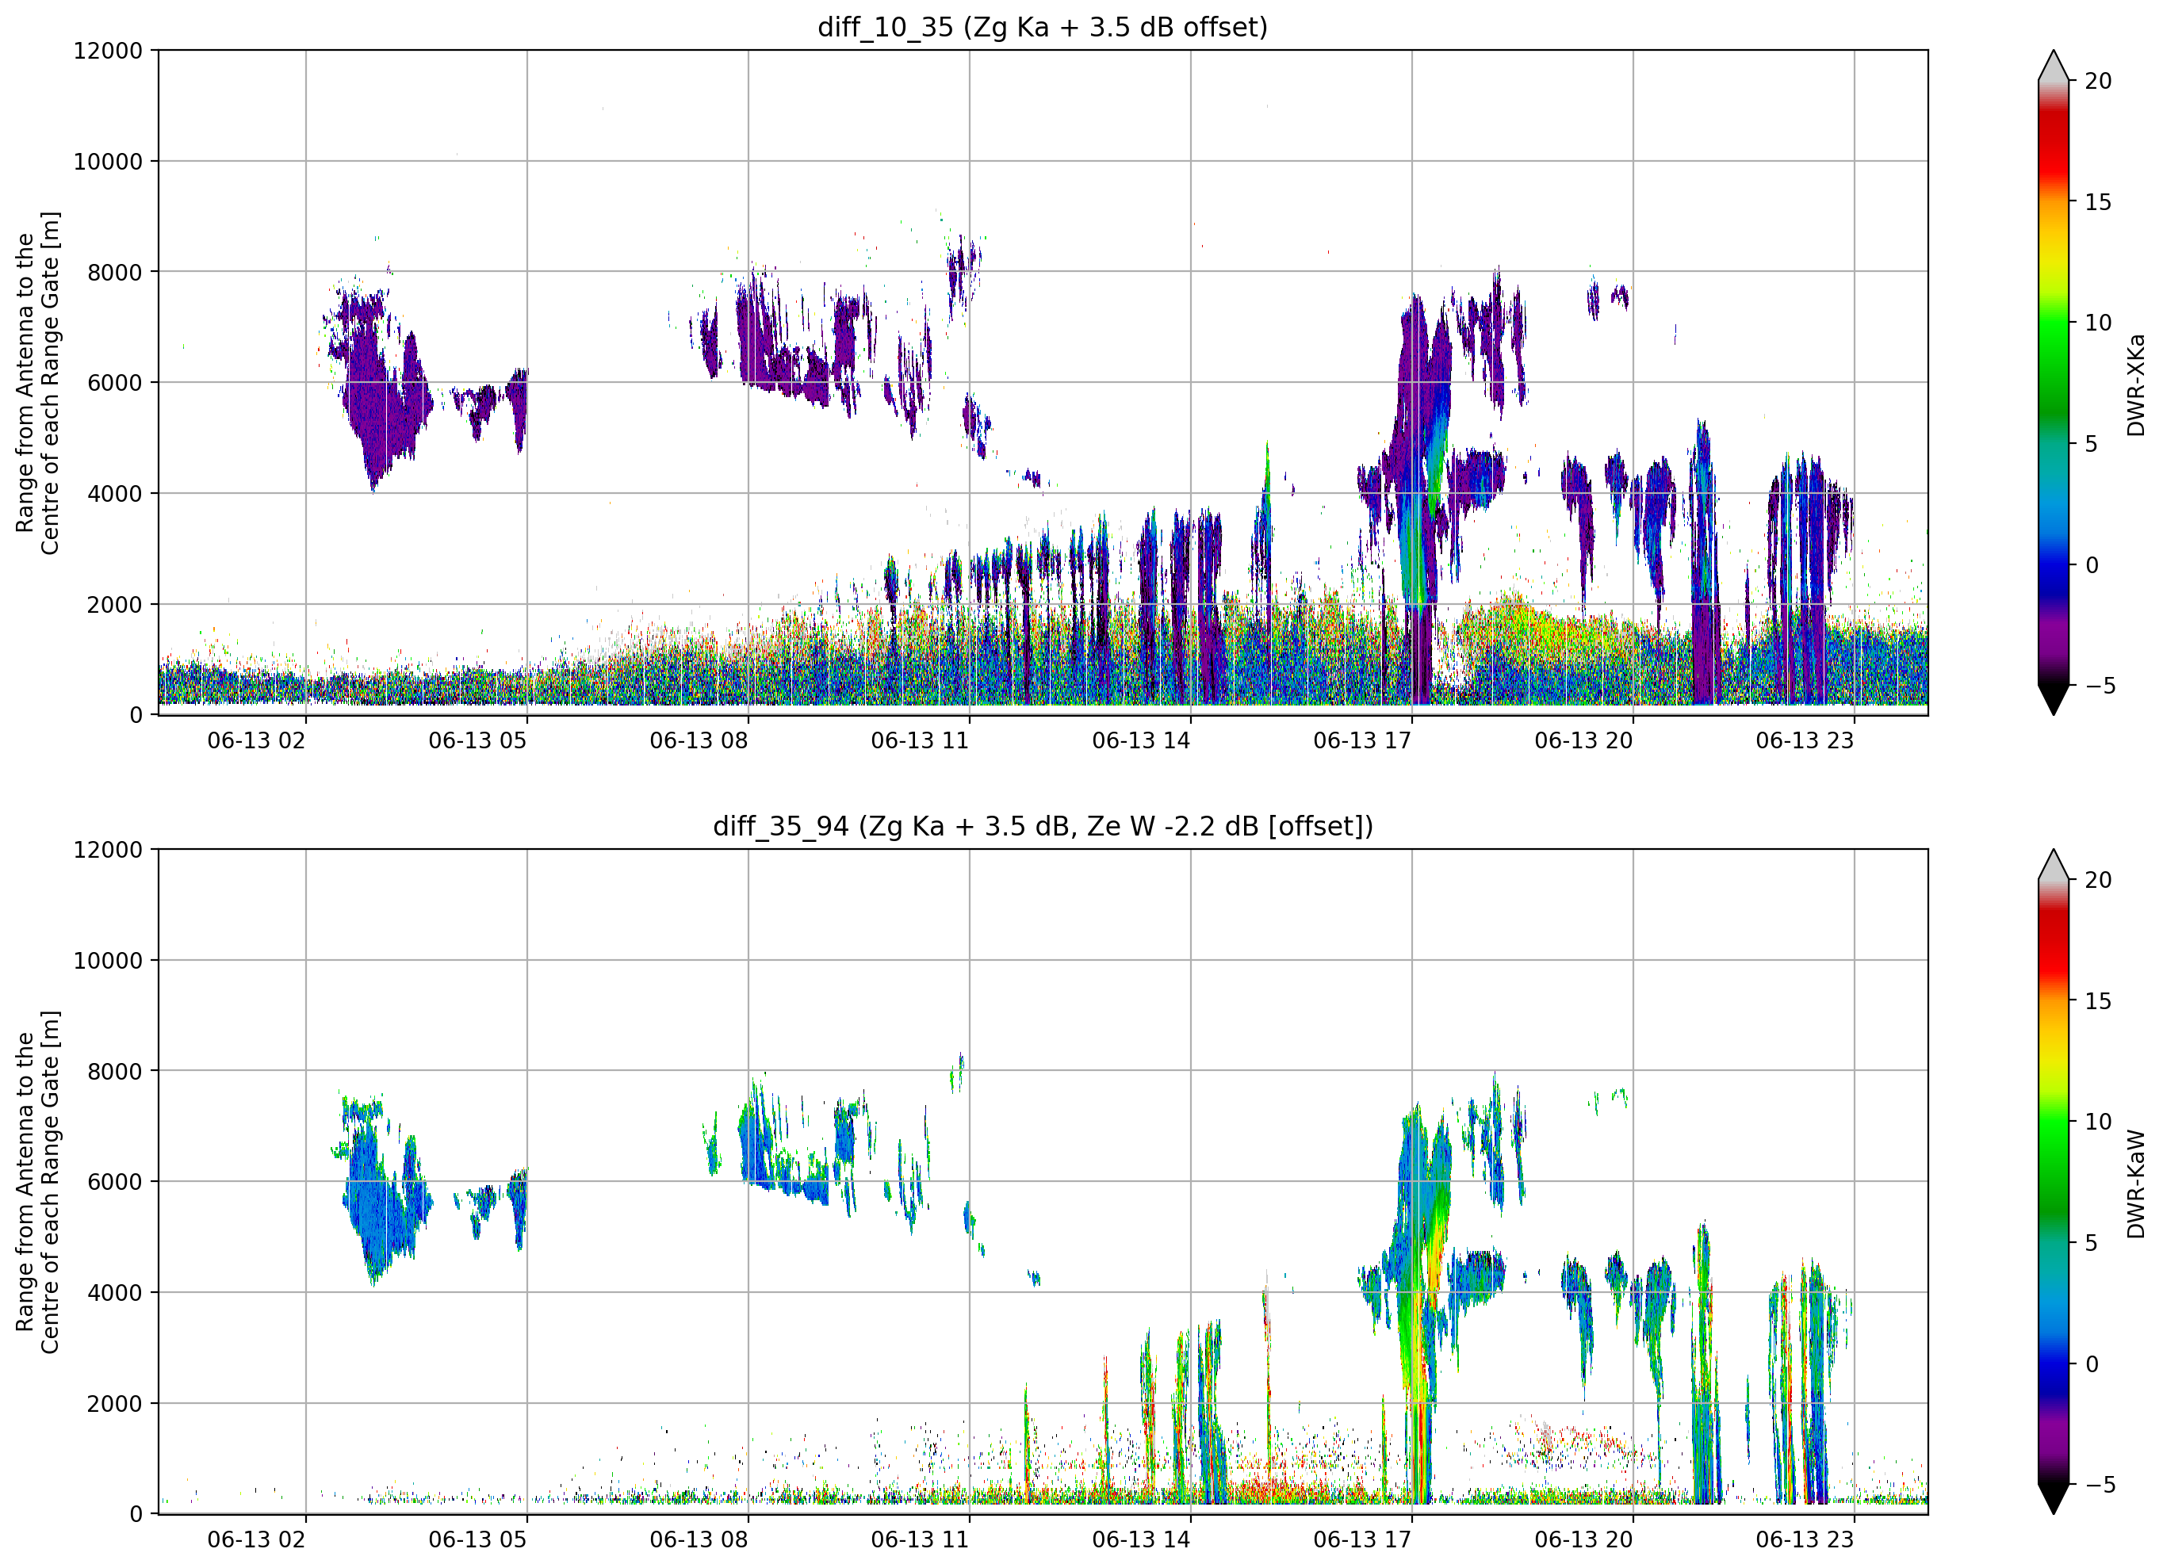Click the −5 tick on DWR-XKa colorbar
This screenshot has width=2163, height=1568.
coord(2100,686)
